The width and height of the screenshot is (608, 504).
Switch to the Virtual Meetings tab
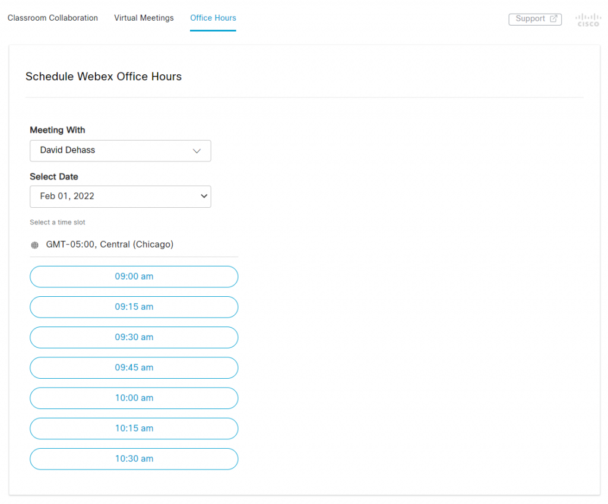tap(144, 18)
